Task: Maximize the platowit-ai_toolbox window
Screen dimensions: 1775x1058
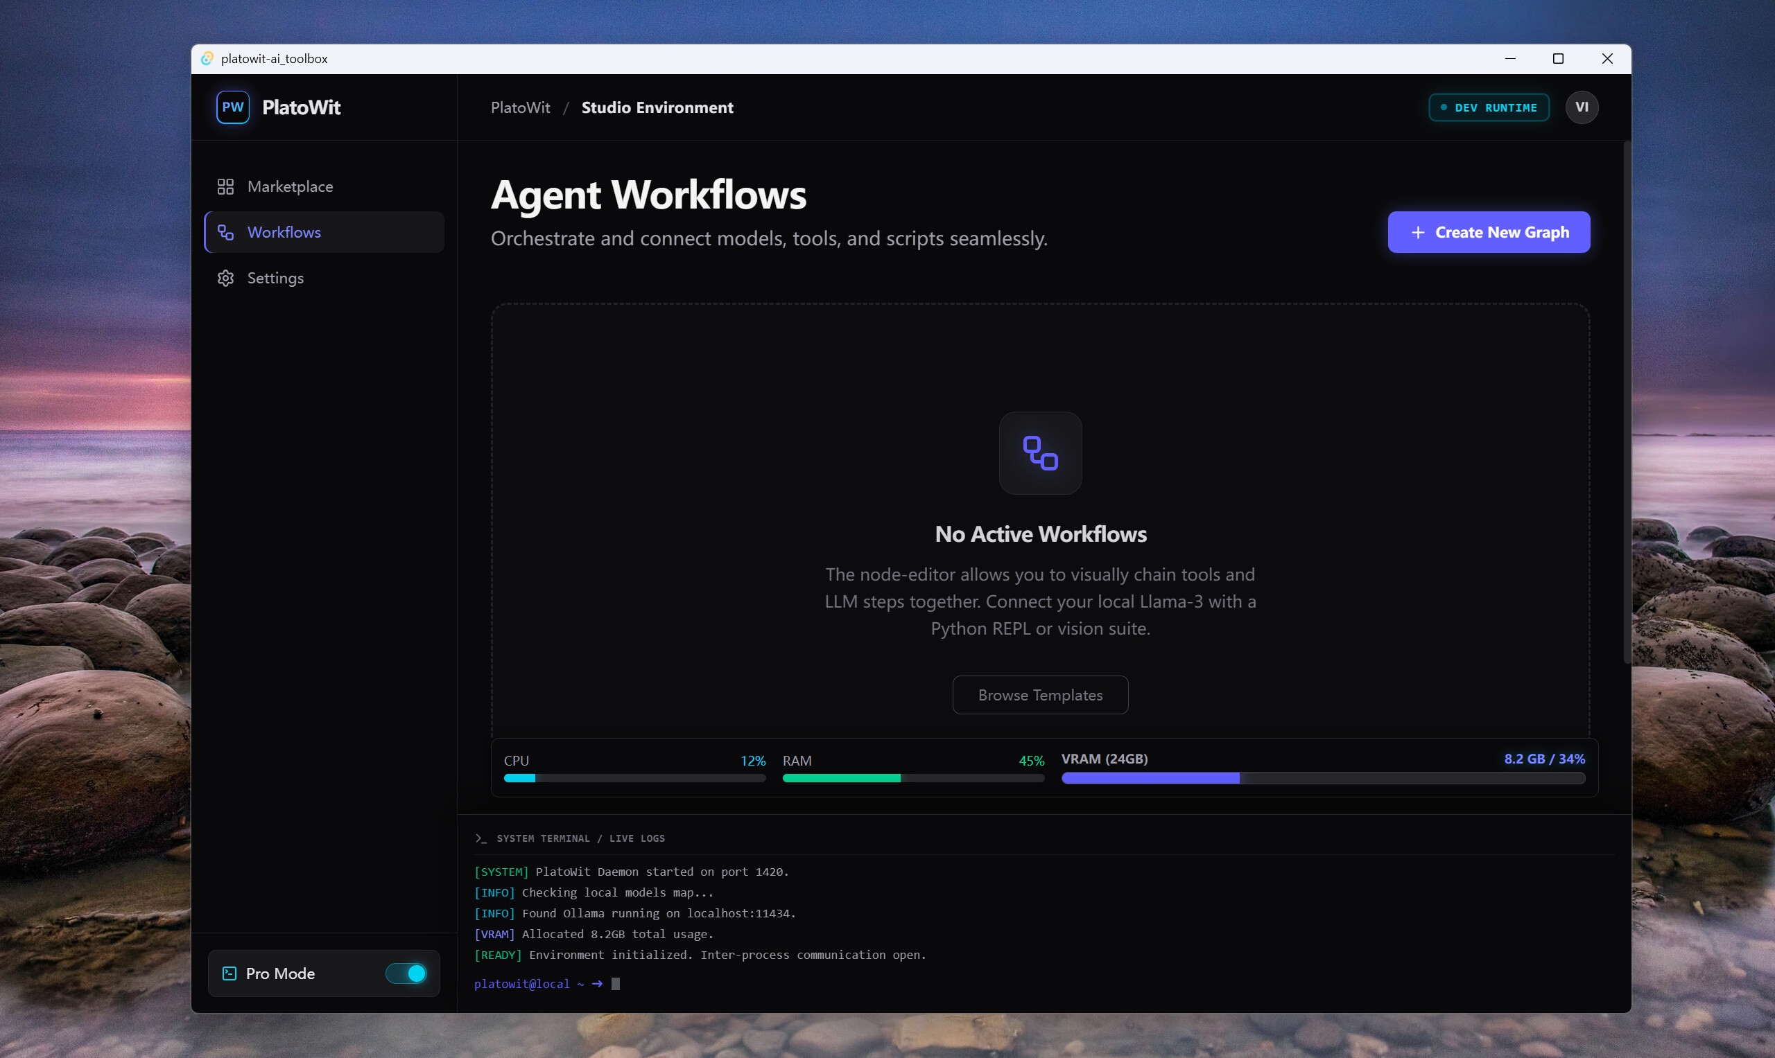Action: 1558,58
